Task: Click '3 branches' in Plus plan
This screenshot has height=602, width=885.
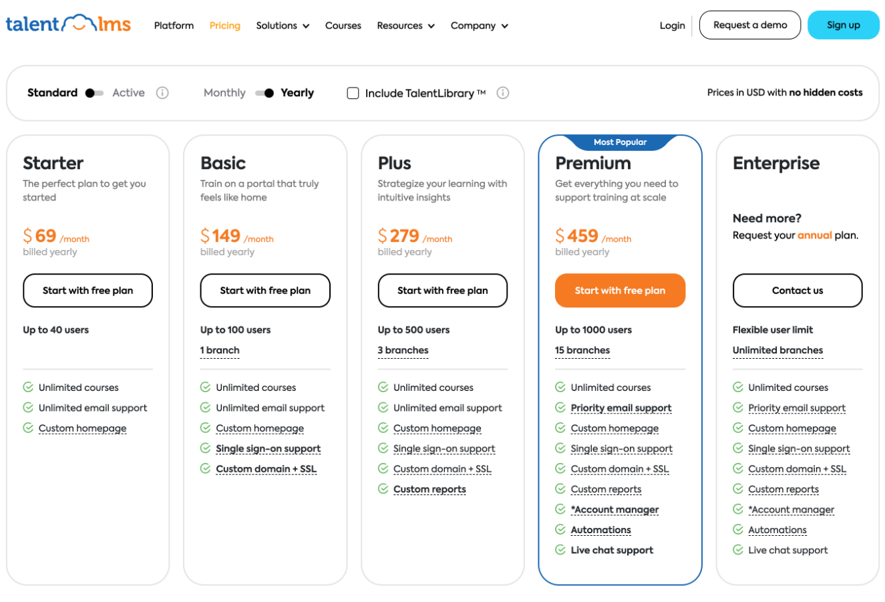Action: point(403,350)
